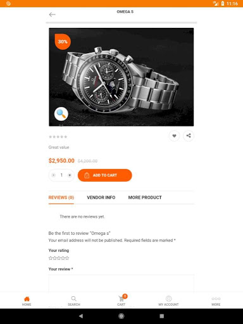Click the Your review text field
Image resolution: width=243 pixels, height=324 pixels.
tap(121, 283)
